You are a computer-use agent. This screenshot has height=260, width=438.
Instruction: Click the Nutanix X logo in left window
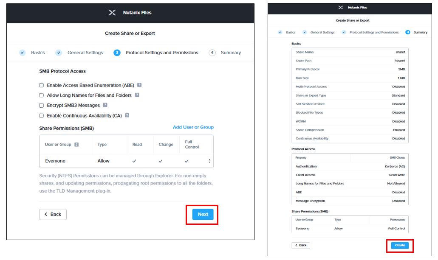point(112,13)
